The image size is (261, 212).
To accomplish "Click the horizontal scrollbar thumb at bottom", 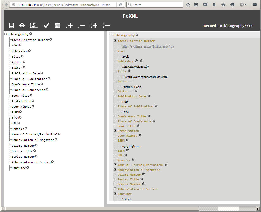I will pos(102,209).
